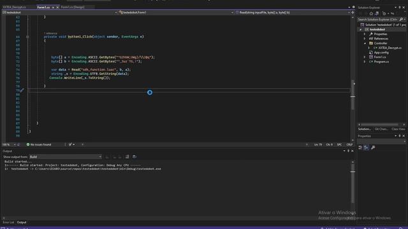Click the search magnifier in Solution Explorer
Image resolution: width=408 pixels, height=229 pixels.
click(401, 20)
